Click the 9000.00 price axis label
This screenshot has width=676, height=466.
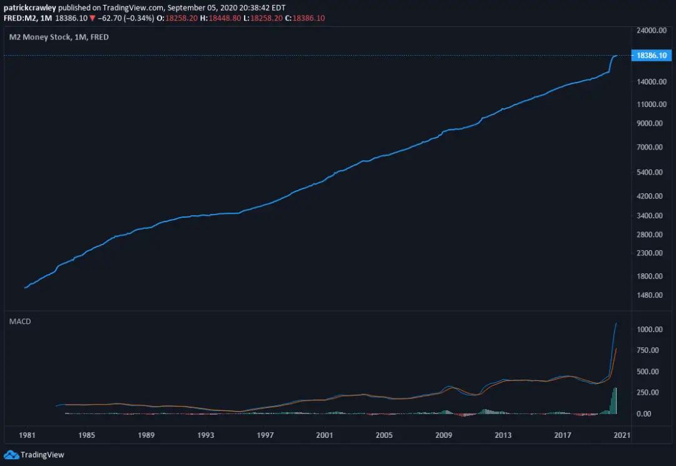pyautogui.click(x=650, y=123)
